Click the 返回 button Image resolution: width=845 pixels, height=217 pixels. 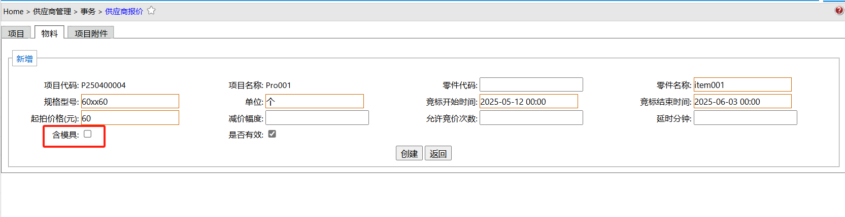[438, 153]
